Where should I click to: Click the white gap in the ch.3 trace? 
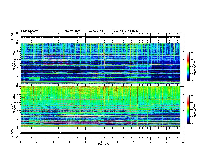(x=60, y=133)
